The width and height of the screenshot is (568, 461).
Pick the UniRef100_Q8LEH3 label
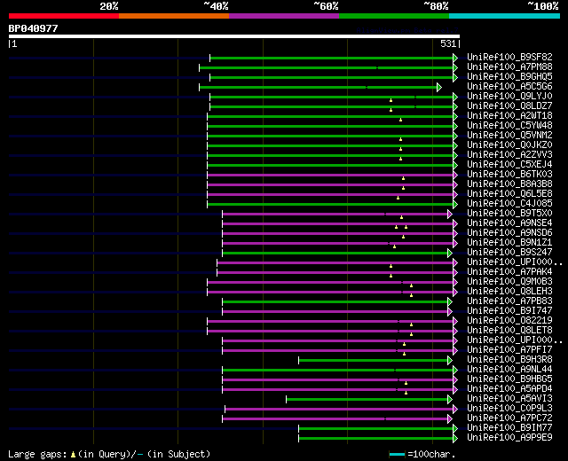pos(509,292)
